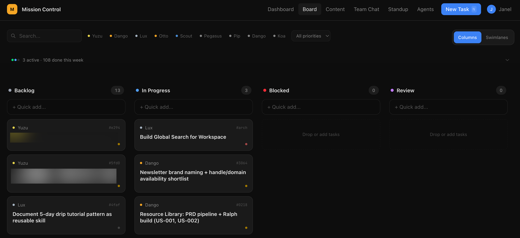520x238 pixels.
Task: Click the Backlog Quick add field
Action: 66,107
